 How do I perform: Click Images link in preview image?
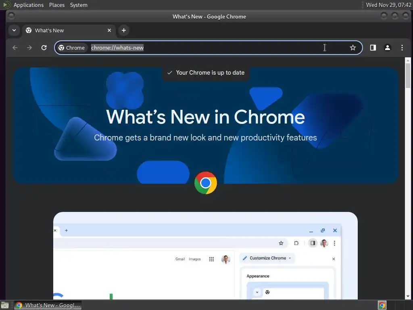tap(195, 259)
